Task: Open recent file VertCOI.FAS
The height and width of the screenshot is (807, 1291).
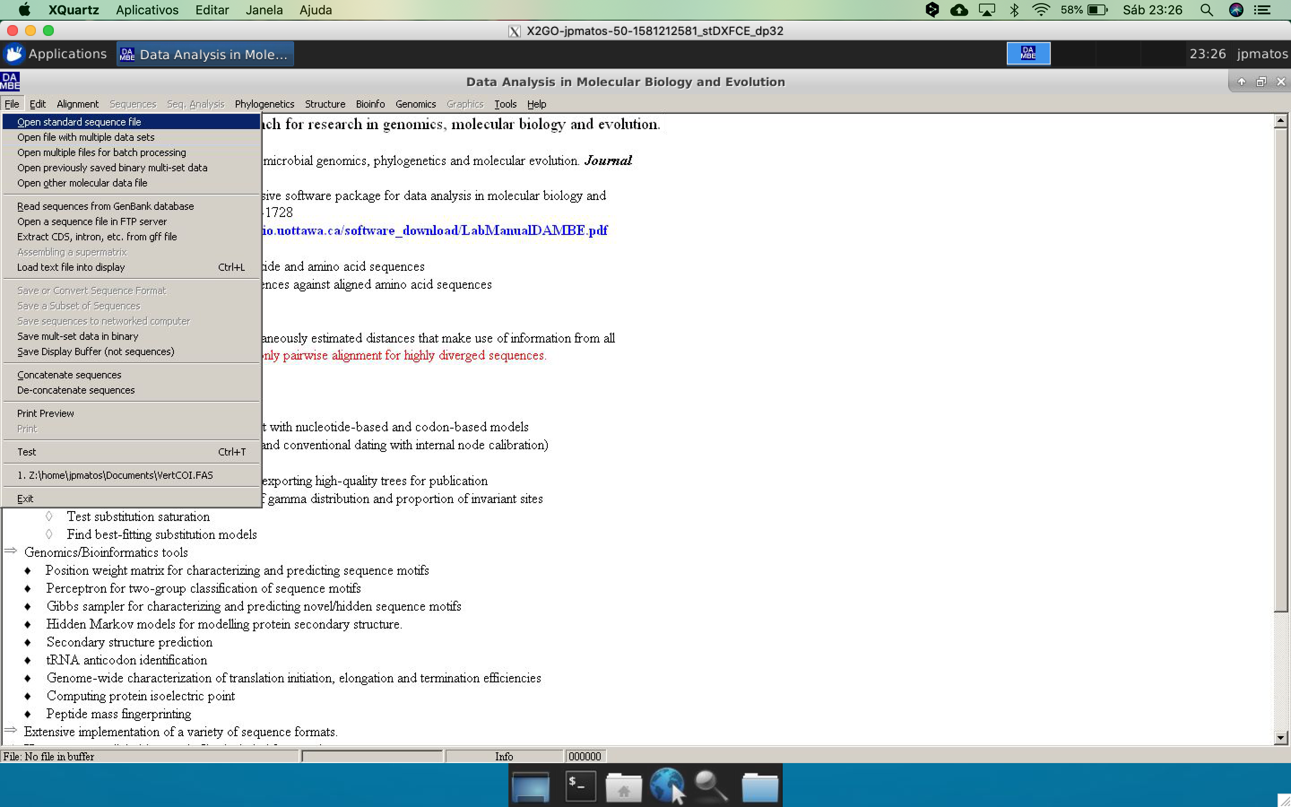Action: pyautogui.click(x=115, y=475)
